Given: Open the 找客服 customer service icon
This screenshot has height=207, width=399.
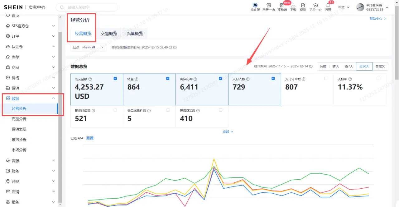Looking at the screenshot, I should click(255, 5).
